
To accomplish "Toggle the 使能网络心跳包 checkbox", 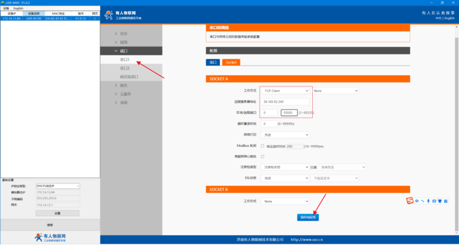I will pyautogui.click(x=262, y=156).
